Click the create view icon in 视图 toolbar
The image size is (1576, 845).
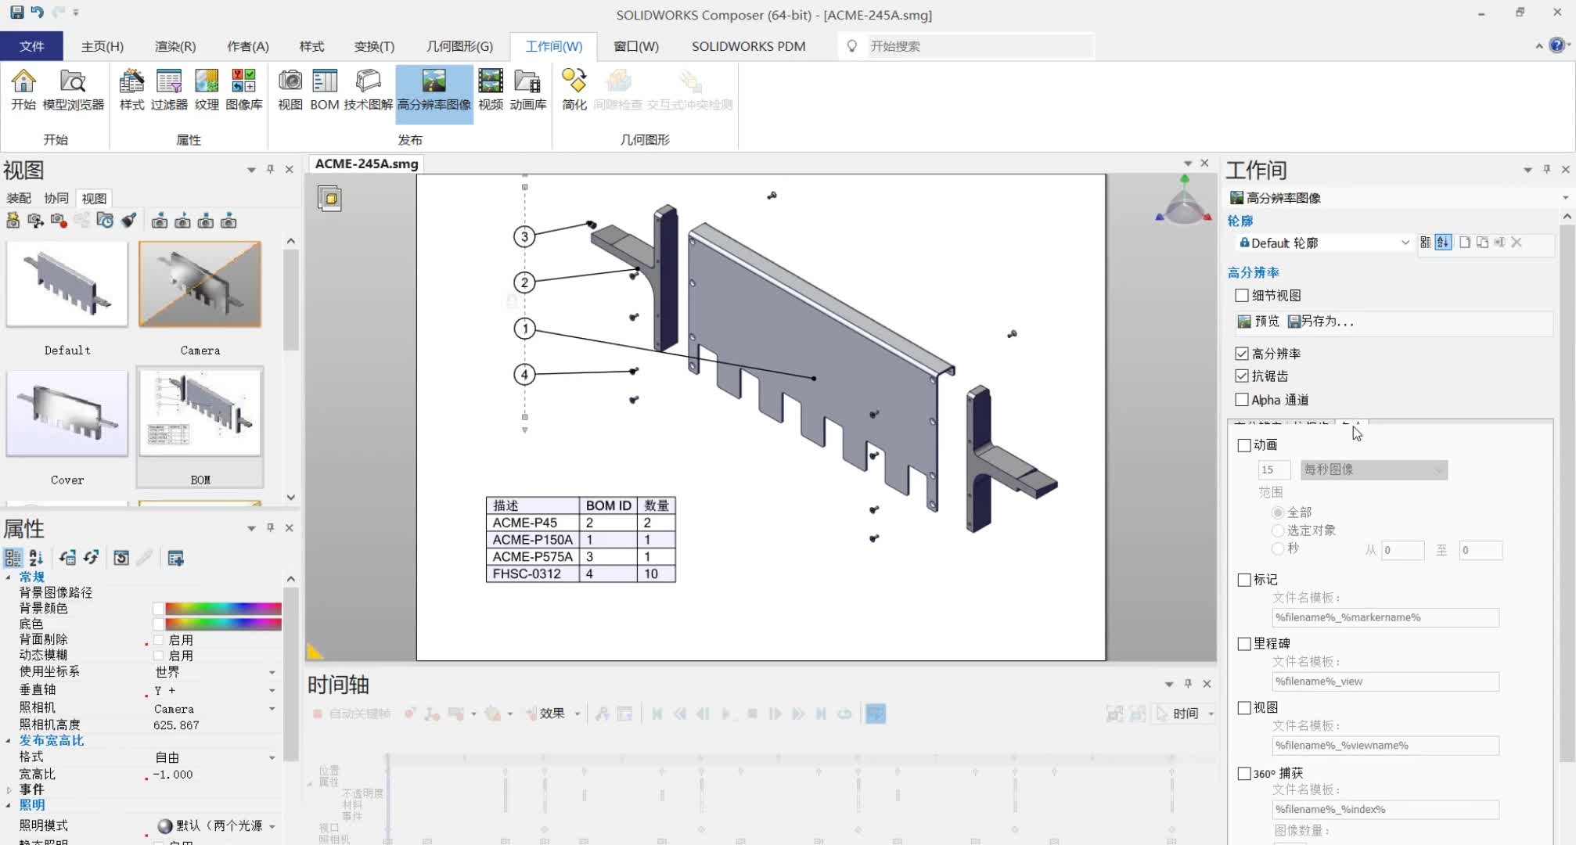click(x=13, y=221)
